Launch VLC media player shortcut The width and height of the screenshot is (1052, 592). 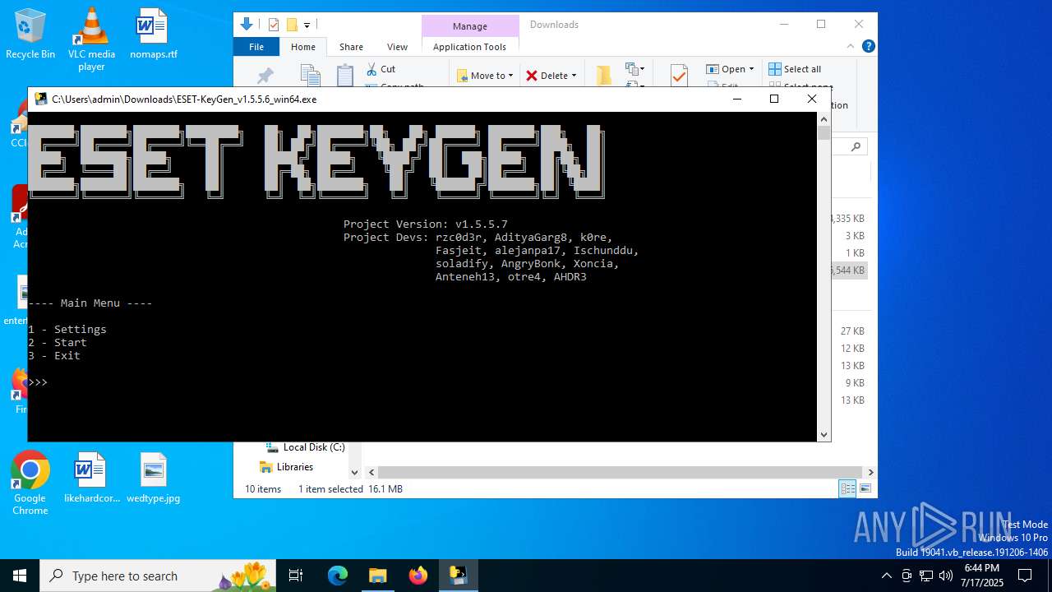(91, 39)
